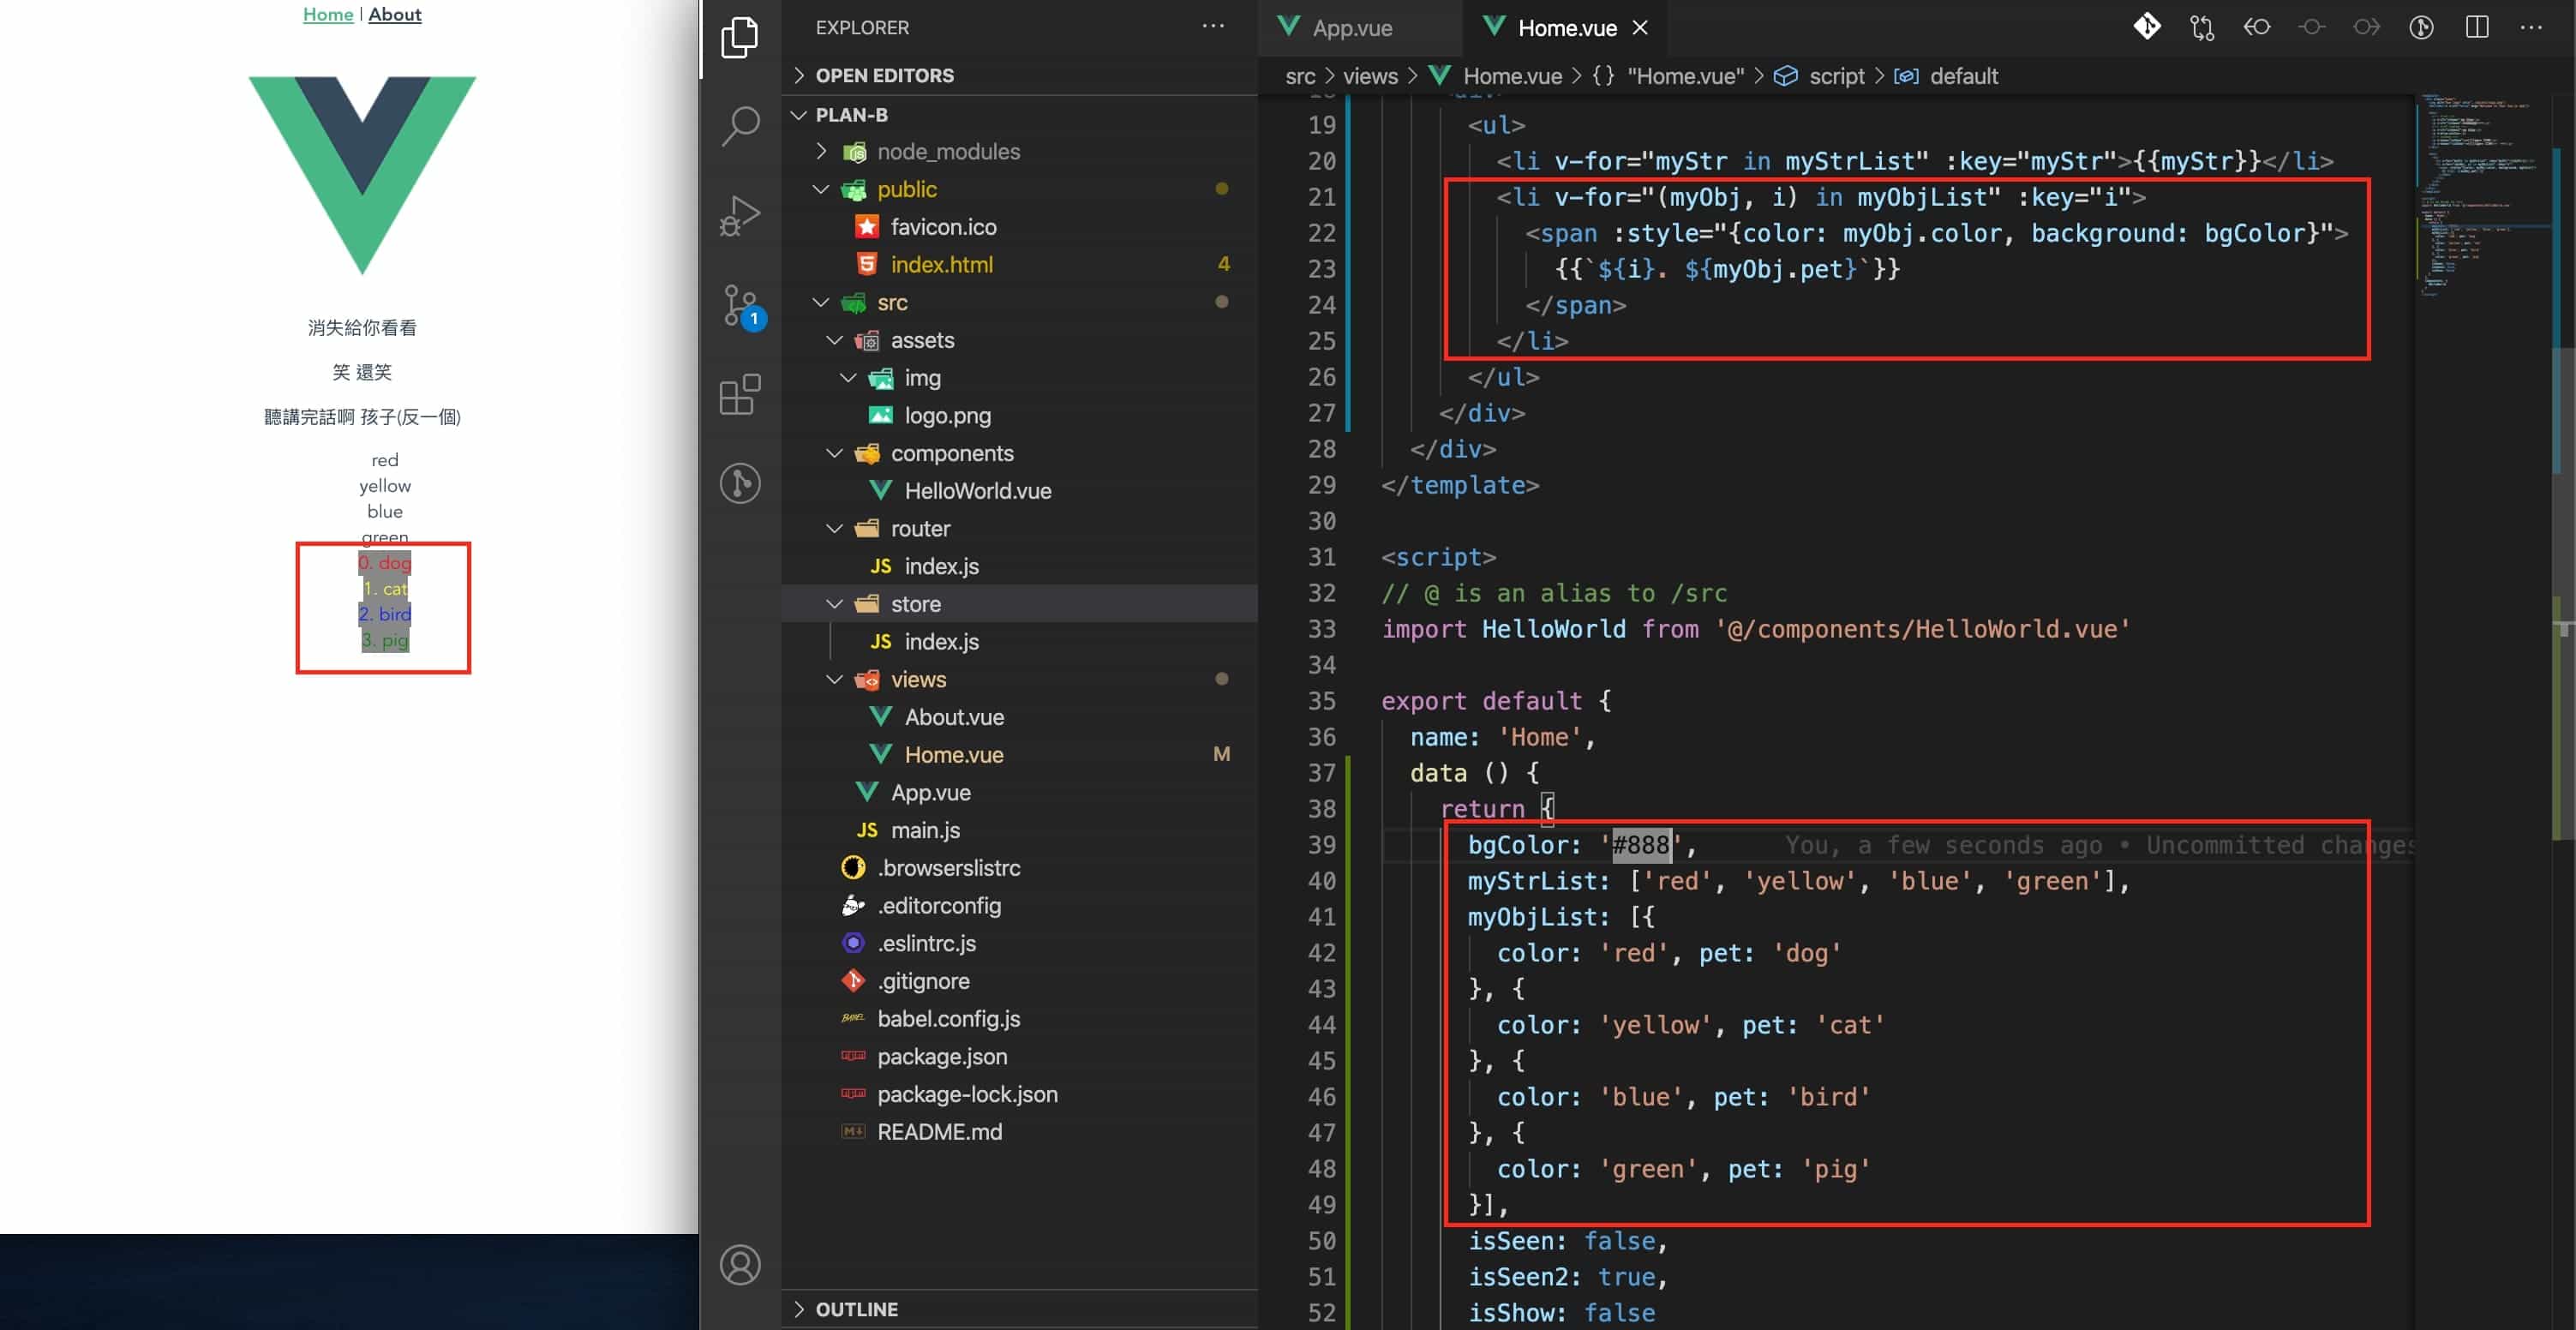Screen dimensions: 2576x1330
Task: Open the Extensions view
Action: click(740, 394)
